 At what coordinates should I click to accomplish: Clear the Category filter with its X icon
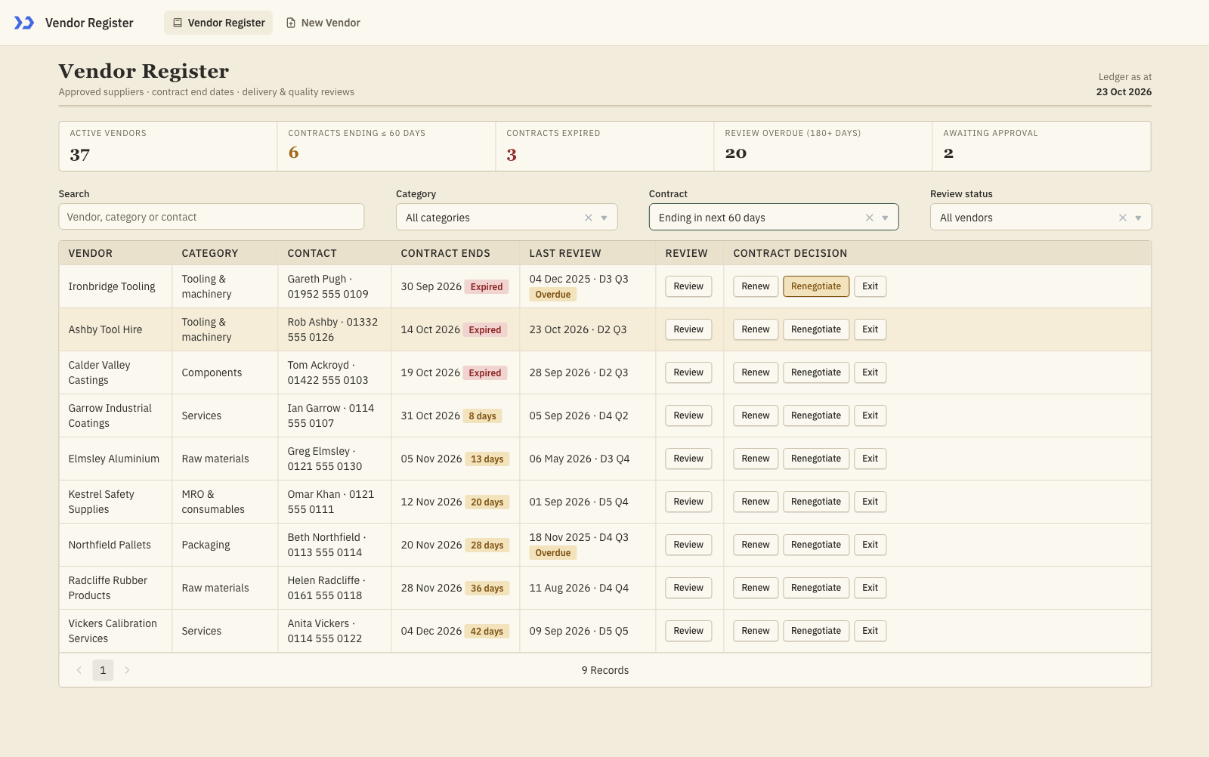tap(589, 218)
